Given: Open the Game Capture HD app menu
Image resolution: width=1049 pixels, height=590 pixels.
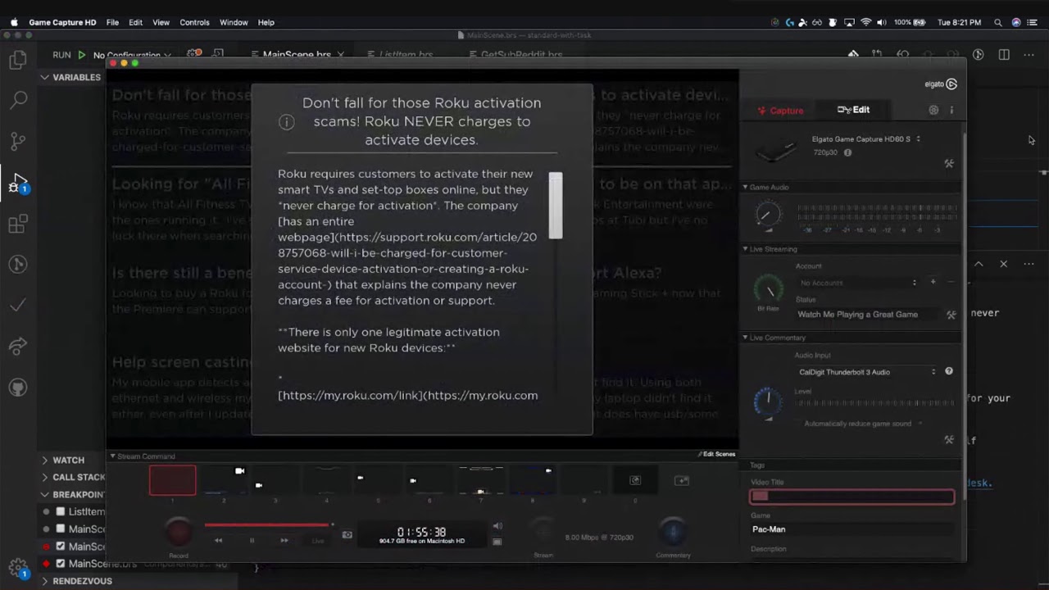Looking at the screenshot, I should tap(62, 22).
